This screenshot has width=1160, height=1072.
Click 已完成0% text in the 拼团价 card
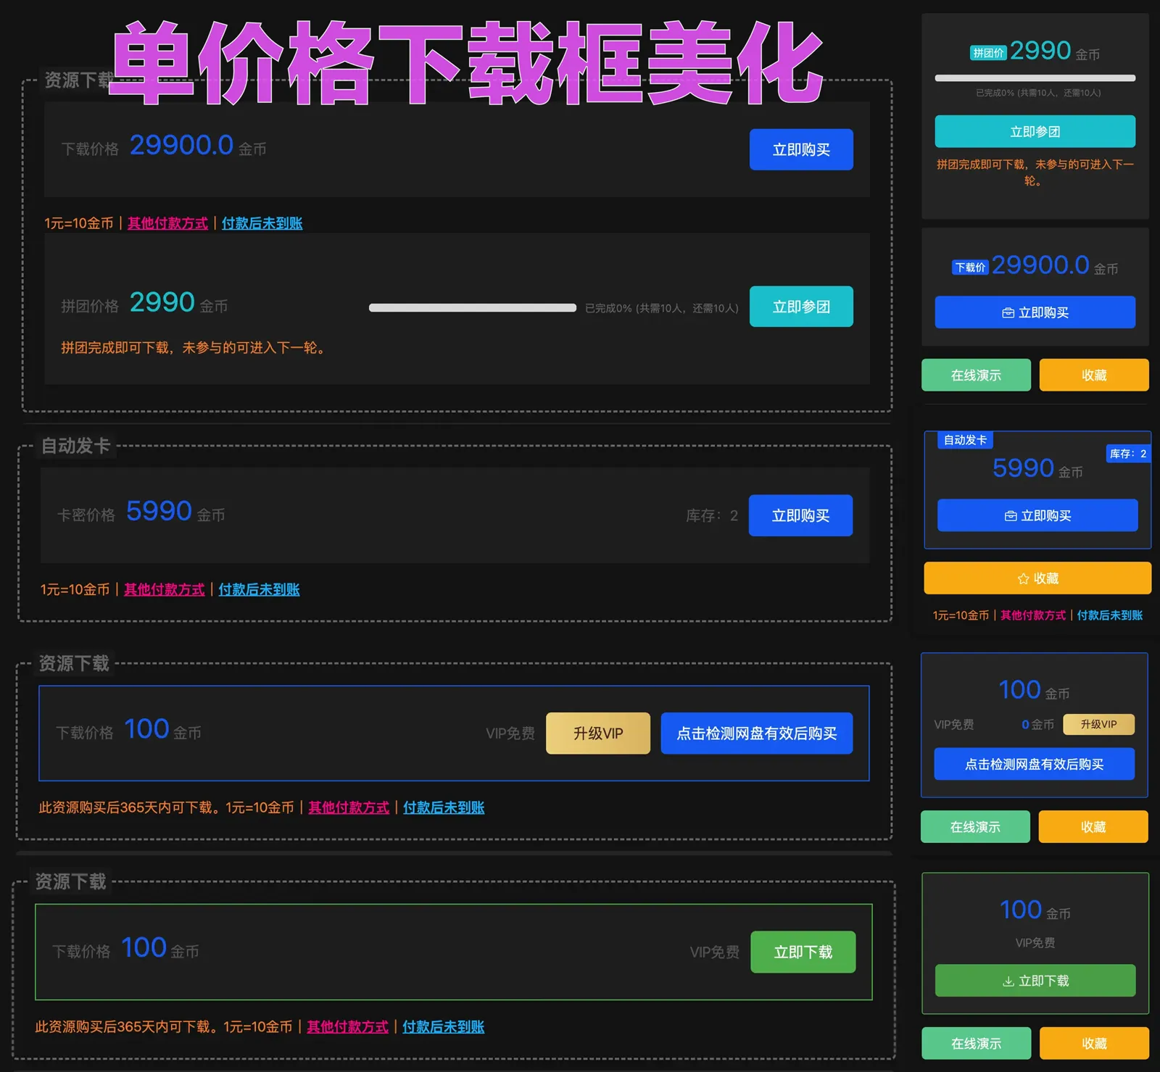tap(1038, 93)
